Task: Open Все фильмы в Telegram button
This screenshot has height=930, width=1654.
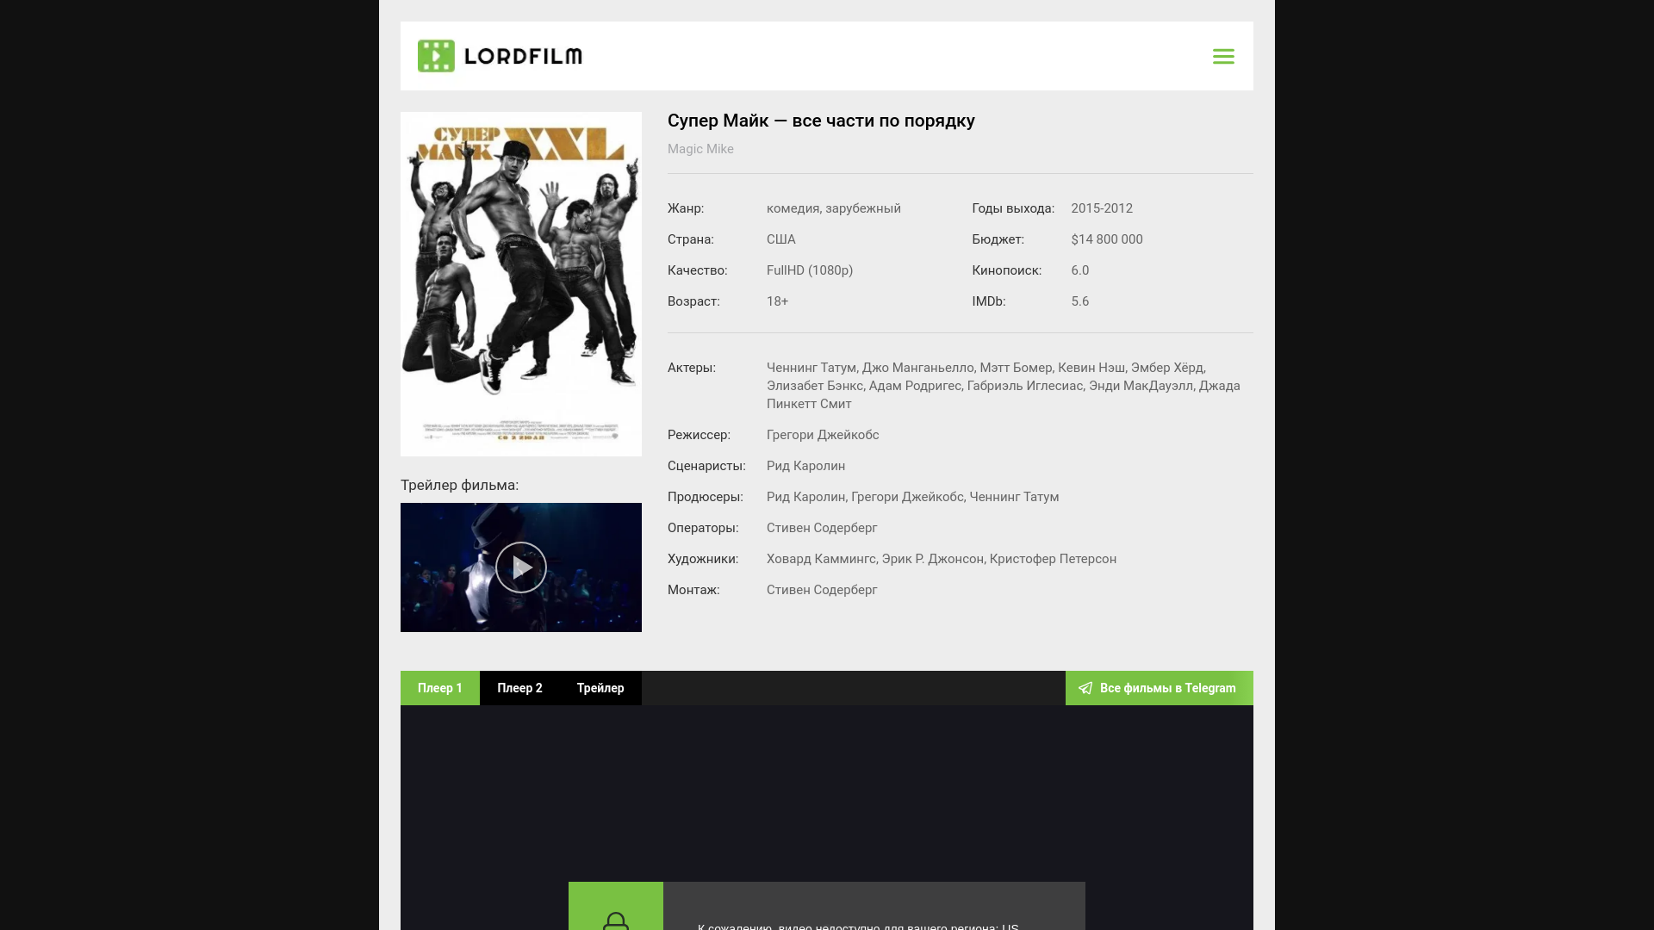Action: (1160, 688)
